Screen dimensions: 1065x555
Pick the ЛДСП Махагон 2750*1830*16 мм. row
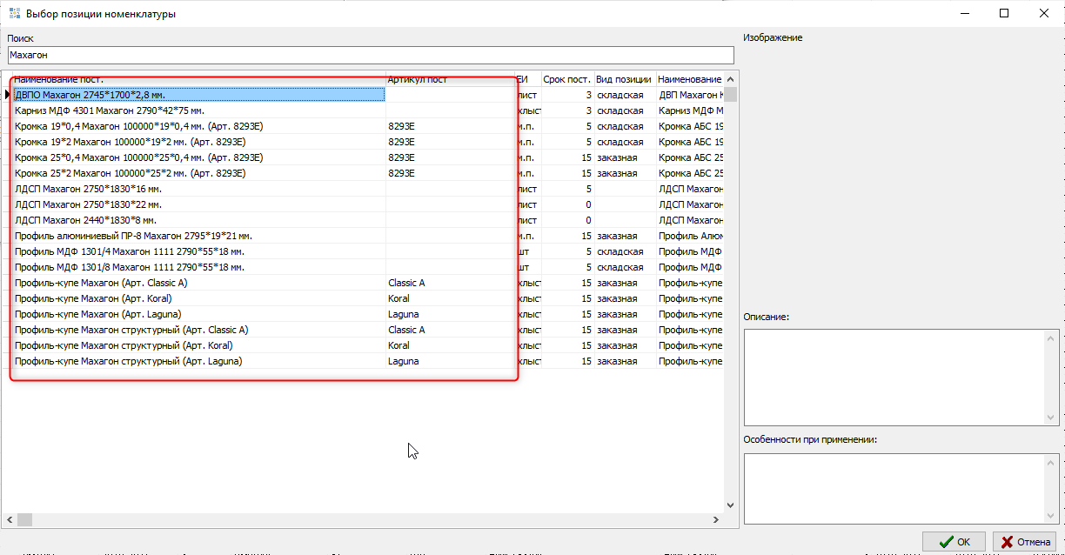tap(198, 189)
